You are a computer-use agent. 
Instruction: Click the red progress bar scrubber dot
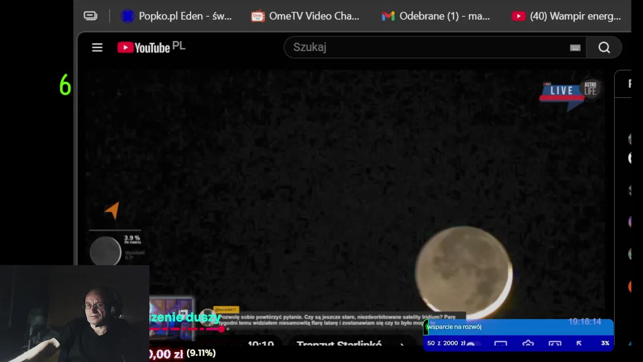click(x=221, y=329)
